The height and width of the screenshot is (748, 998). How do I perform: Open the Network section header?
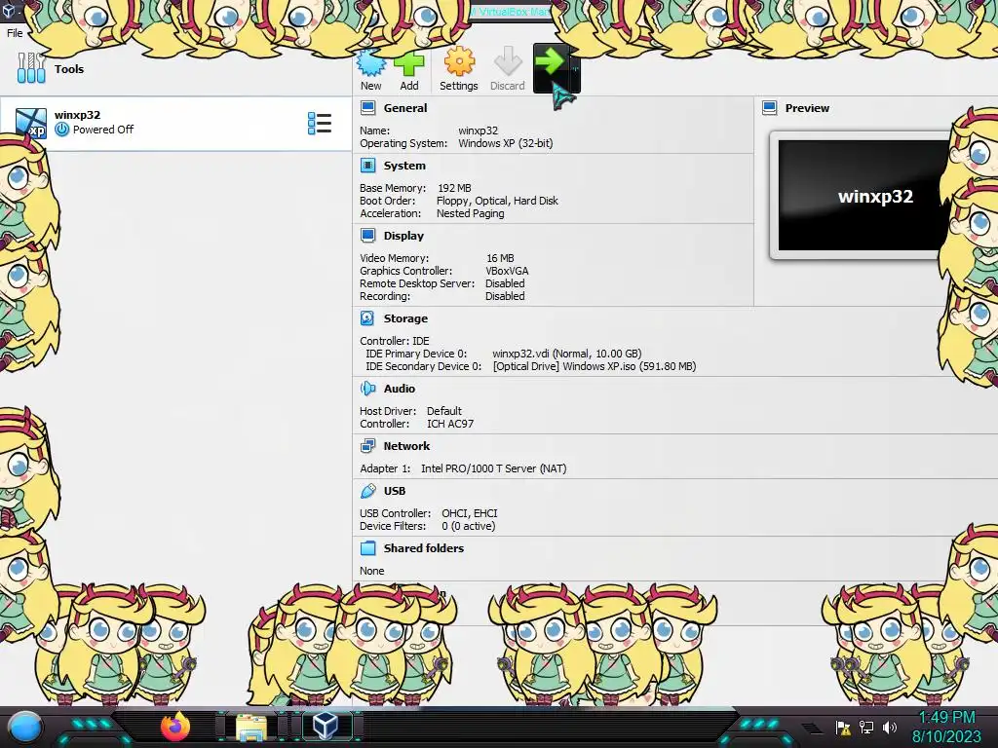pyautogui.click(x=406, y=446)
